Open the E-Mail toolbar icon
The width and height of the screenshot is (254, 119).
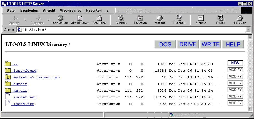tap(220, 18)
